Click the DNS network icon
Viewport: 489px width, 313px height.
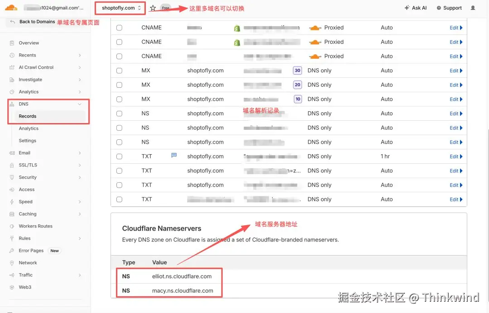coord(12,104)
